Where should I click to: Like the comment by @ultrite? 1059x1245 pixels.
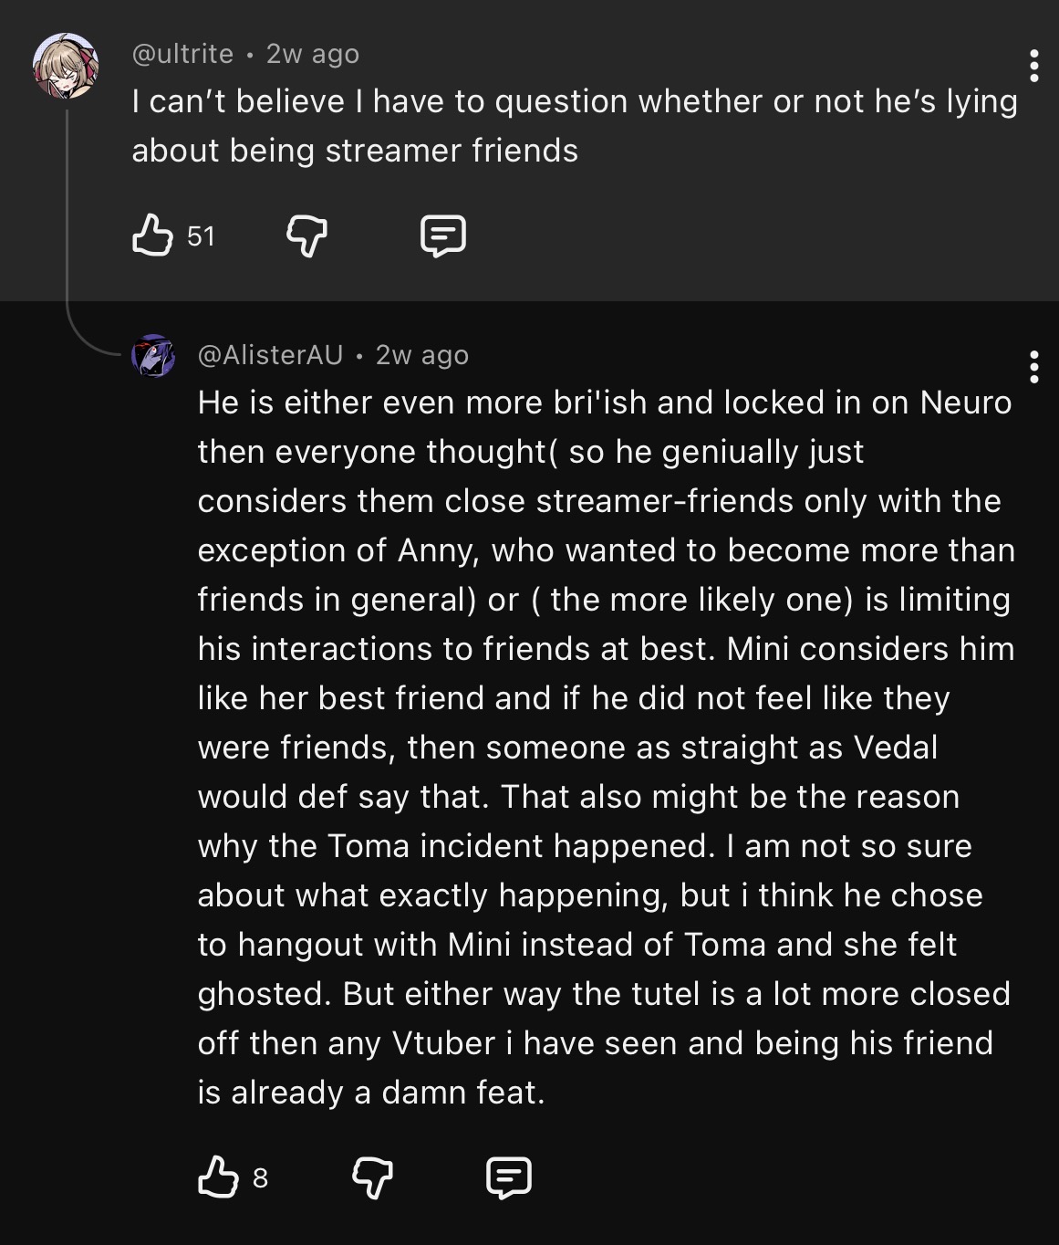(152, 235)
